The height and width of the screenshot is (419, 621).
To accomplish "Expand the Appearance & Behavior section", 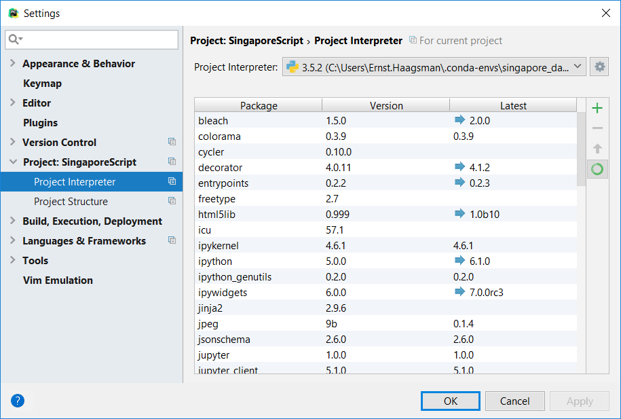I will [x=13, y=63].
